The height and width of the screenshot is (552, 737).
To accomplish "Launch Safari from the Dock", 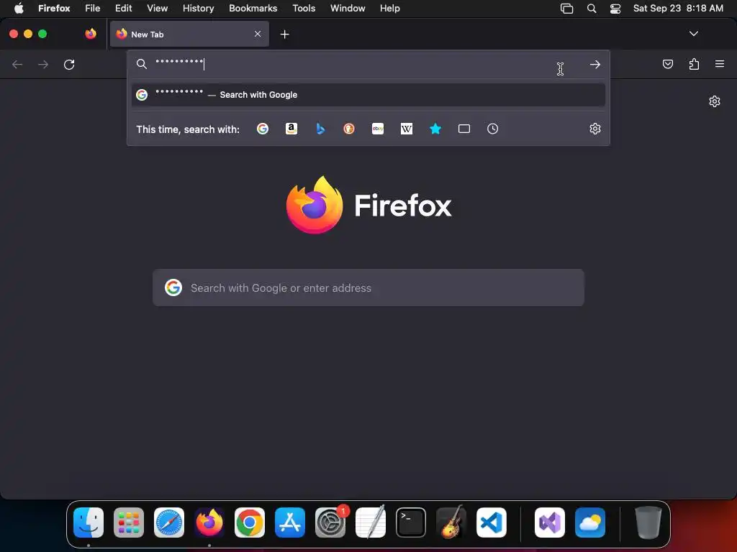I will click(x=169, y=523).
